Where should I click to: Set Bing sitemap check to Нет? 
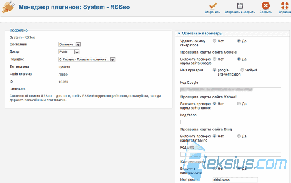click(215, 136)
